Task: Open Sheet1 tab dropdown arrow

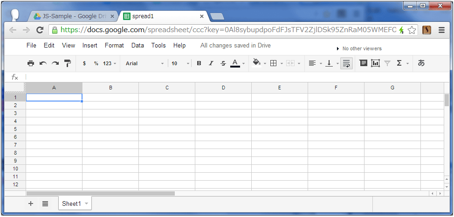Action: [x=86, y=203]
